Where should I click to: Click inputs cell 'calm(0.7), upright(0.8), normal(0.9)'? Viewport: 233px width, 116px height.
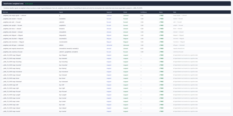coord(68,52)
